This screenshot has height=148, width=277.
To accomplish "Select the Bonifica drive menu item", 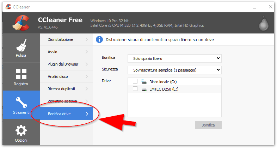I will (x=66, y=114).
